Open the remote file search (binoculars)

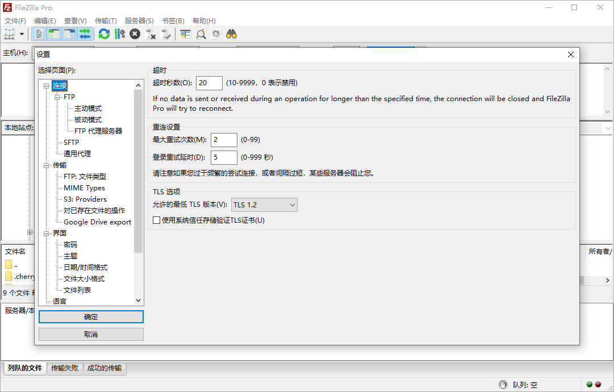click(231, 34)
